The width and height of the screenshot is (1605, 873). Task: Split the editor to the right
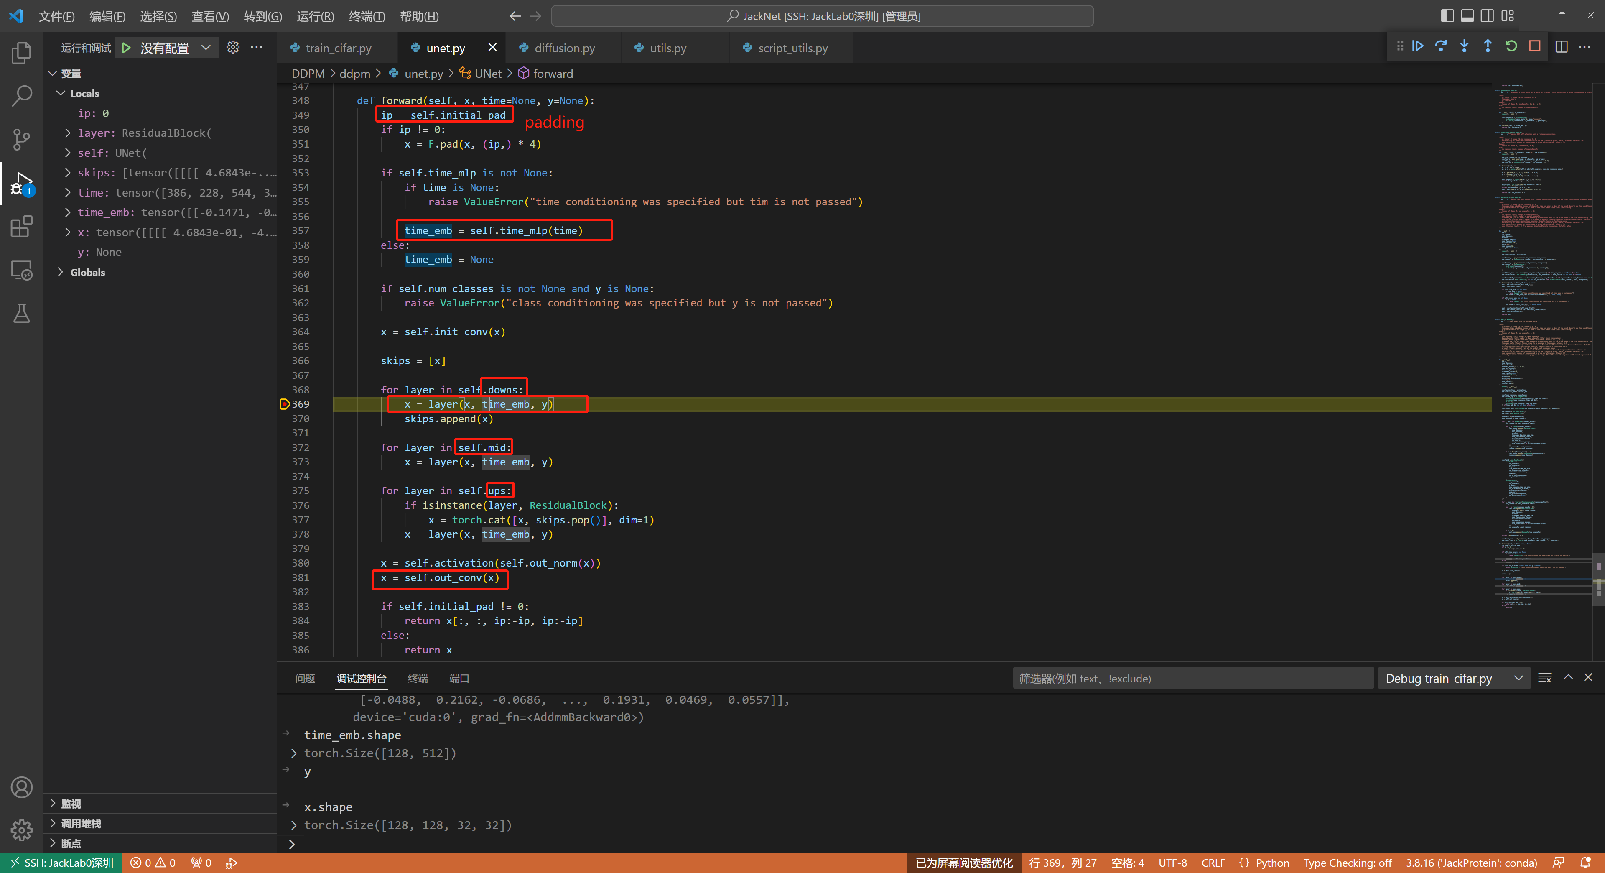click(x=1562, y=47)
